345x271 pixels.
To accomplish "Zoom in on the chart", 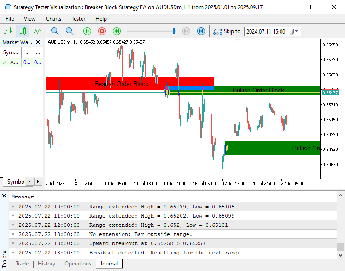I will pos(55,31).
